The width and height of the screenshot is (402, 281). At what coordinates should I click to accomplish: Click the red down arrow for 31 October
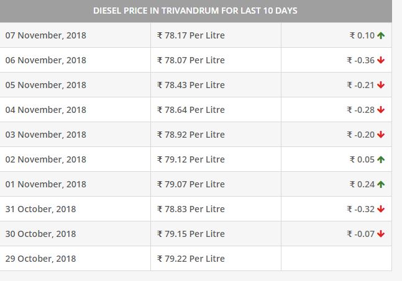(x=381, y=209)
